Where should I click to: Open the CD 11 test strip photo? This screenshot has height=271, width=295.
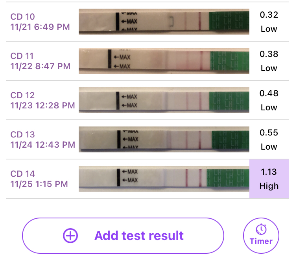[x=164, y=61]
